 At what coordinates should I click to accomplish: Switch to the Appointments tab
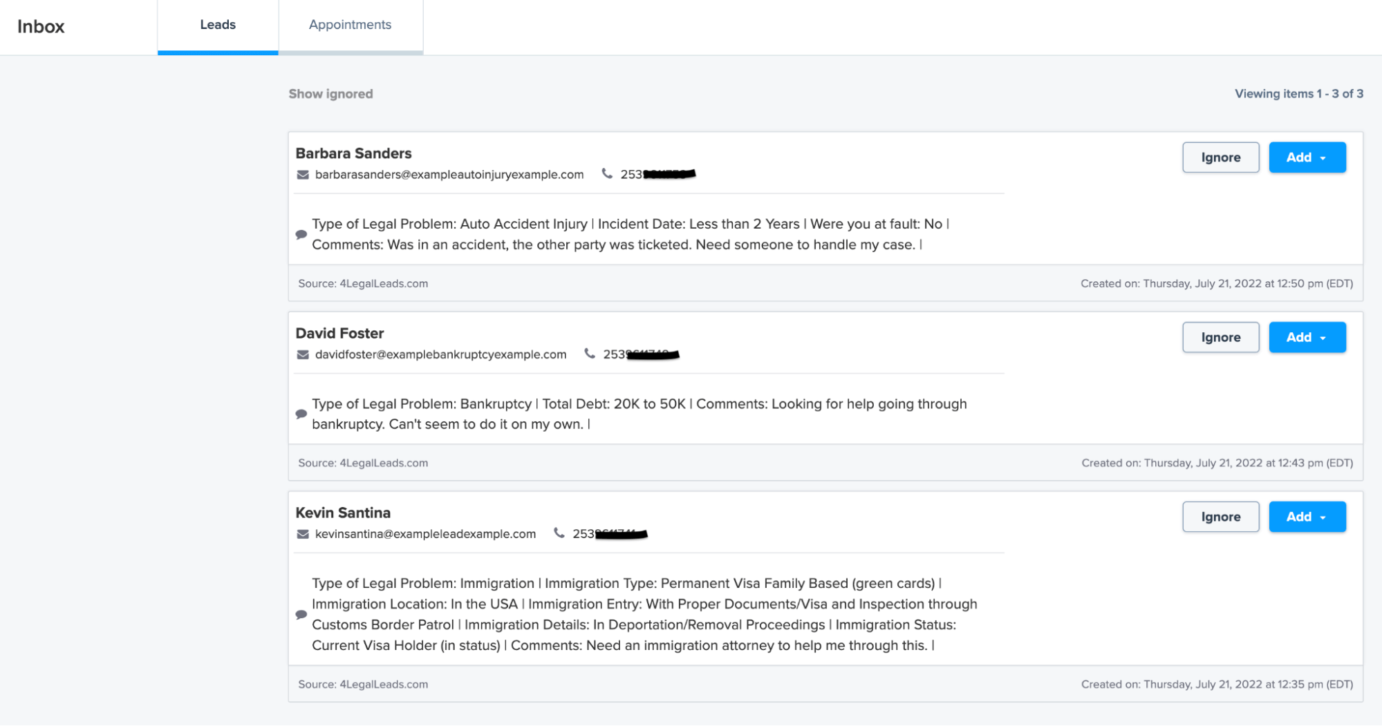[351, 26]
